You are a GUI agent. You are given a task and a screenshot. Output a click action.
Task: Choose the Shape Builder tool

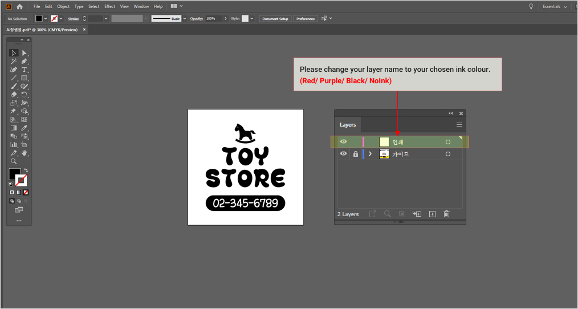pos(25,111)
